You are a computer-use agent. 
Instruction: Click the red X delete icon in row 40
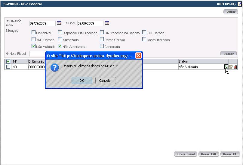(x=235, y=67)
